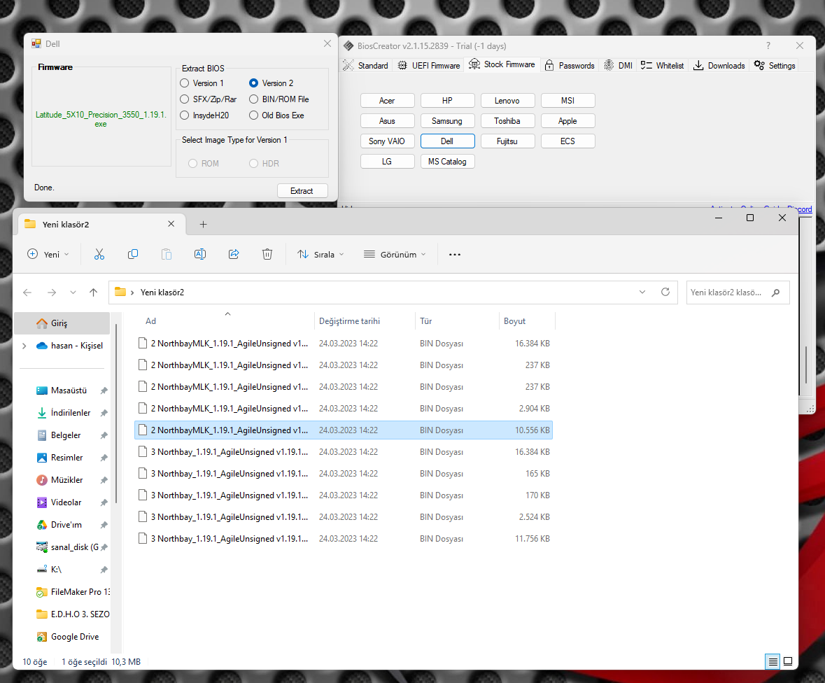Click the Explorer sidebar vertical scrollbar
825x683 pixels.
tap(116, 413)
